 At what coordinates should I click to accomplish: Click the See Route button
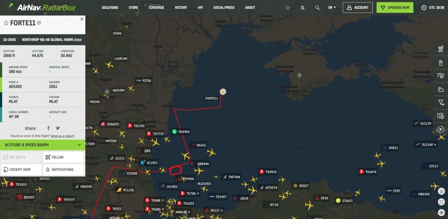pyautogui.click(x=21, y=157)
